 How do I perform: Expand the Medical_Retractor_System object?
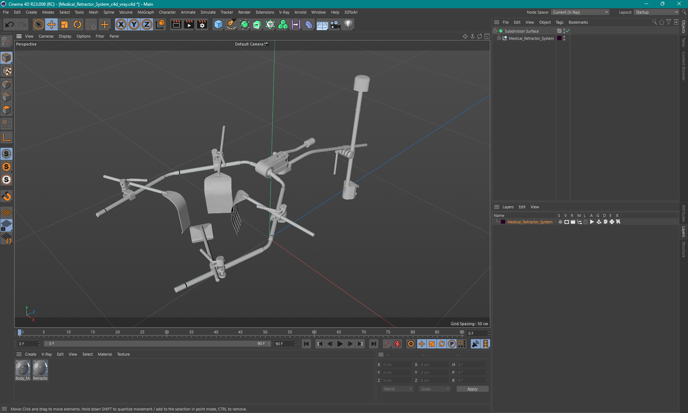click(x=499, y=38)
